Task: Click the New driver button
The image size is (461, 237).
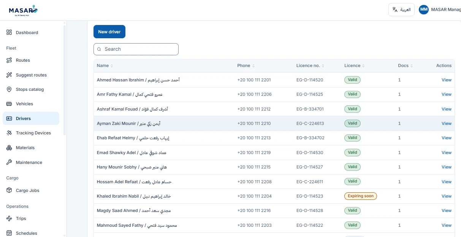Action: tap(109, 32)
